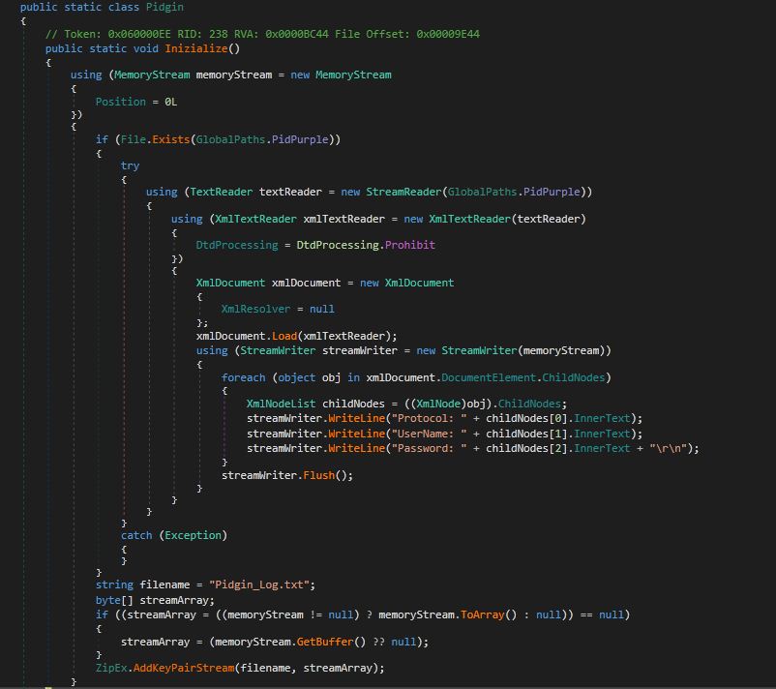Select the Inizialize method name
Screen dimensions: 776x689
(x=196, y=48)
